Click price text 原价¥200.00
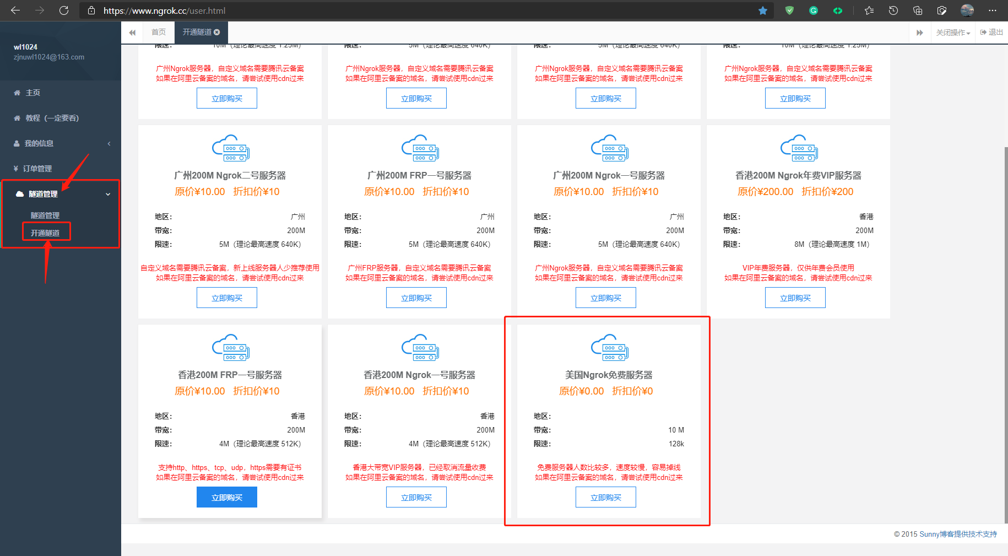Viewport: 1008px width, 556px height. click(765, 192)
